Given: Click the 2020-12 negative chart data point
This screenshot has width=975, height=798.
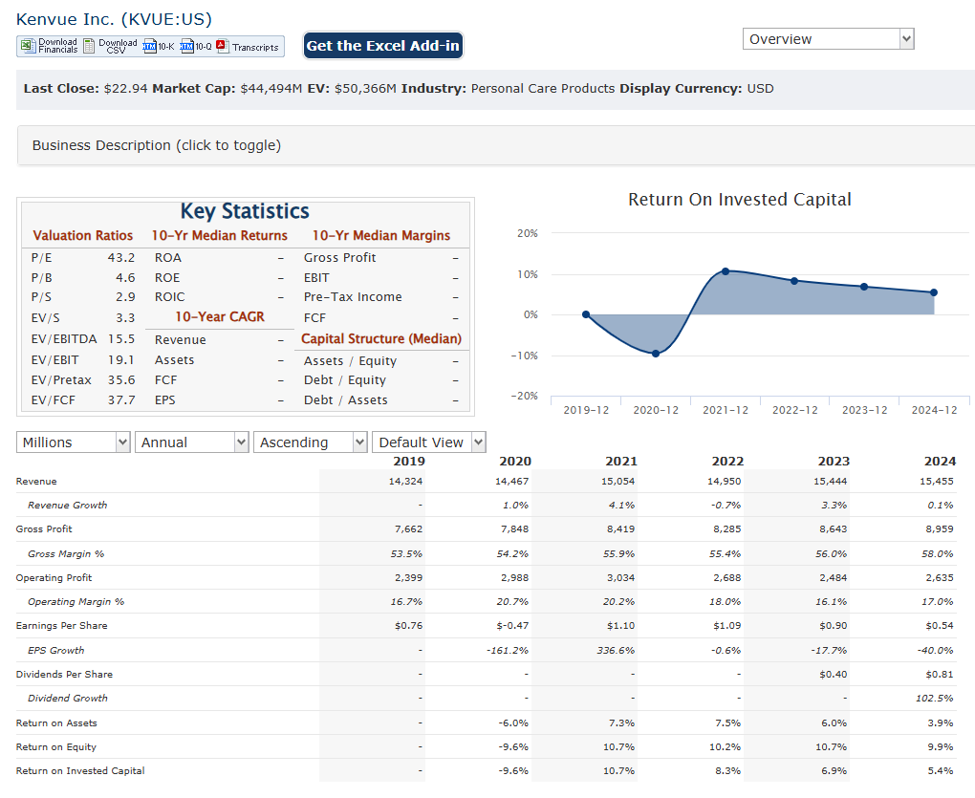Looking at the screenshot, I should (x=656, y=354).
